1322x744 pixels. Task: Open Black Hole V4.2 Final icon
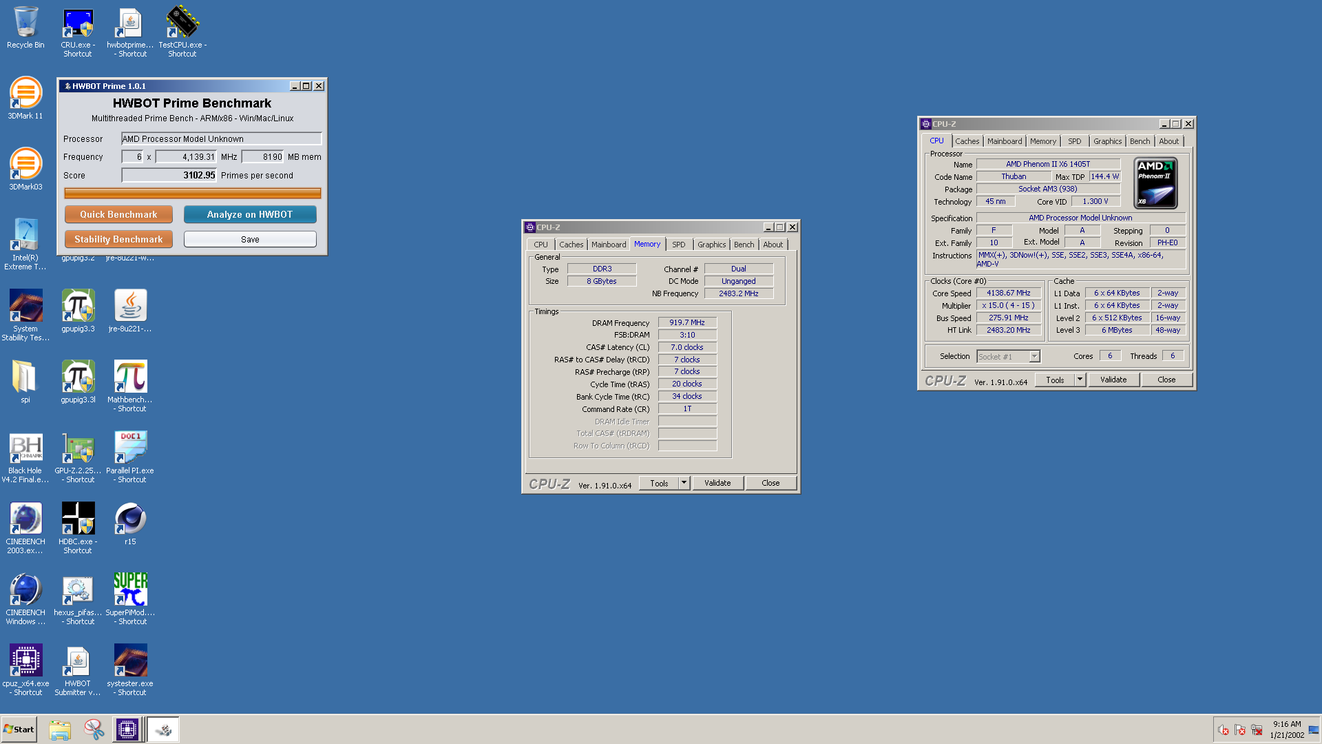click(25, 457)
